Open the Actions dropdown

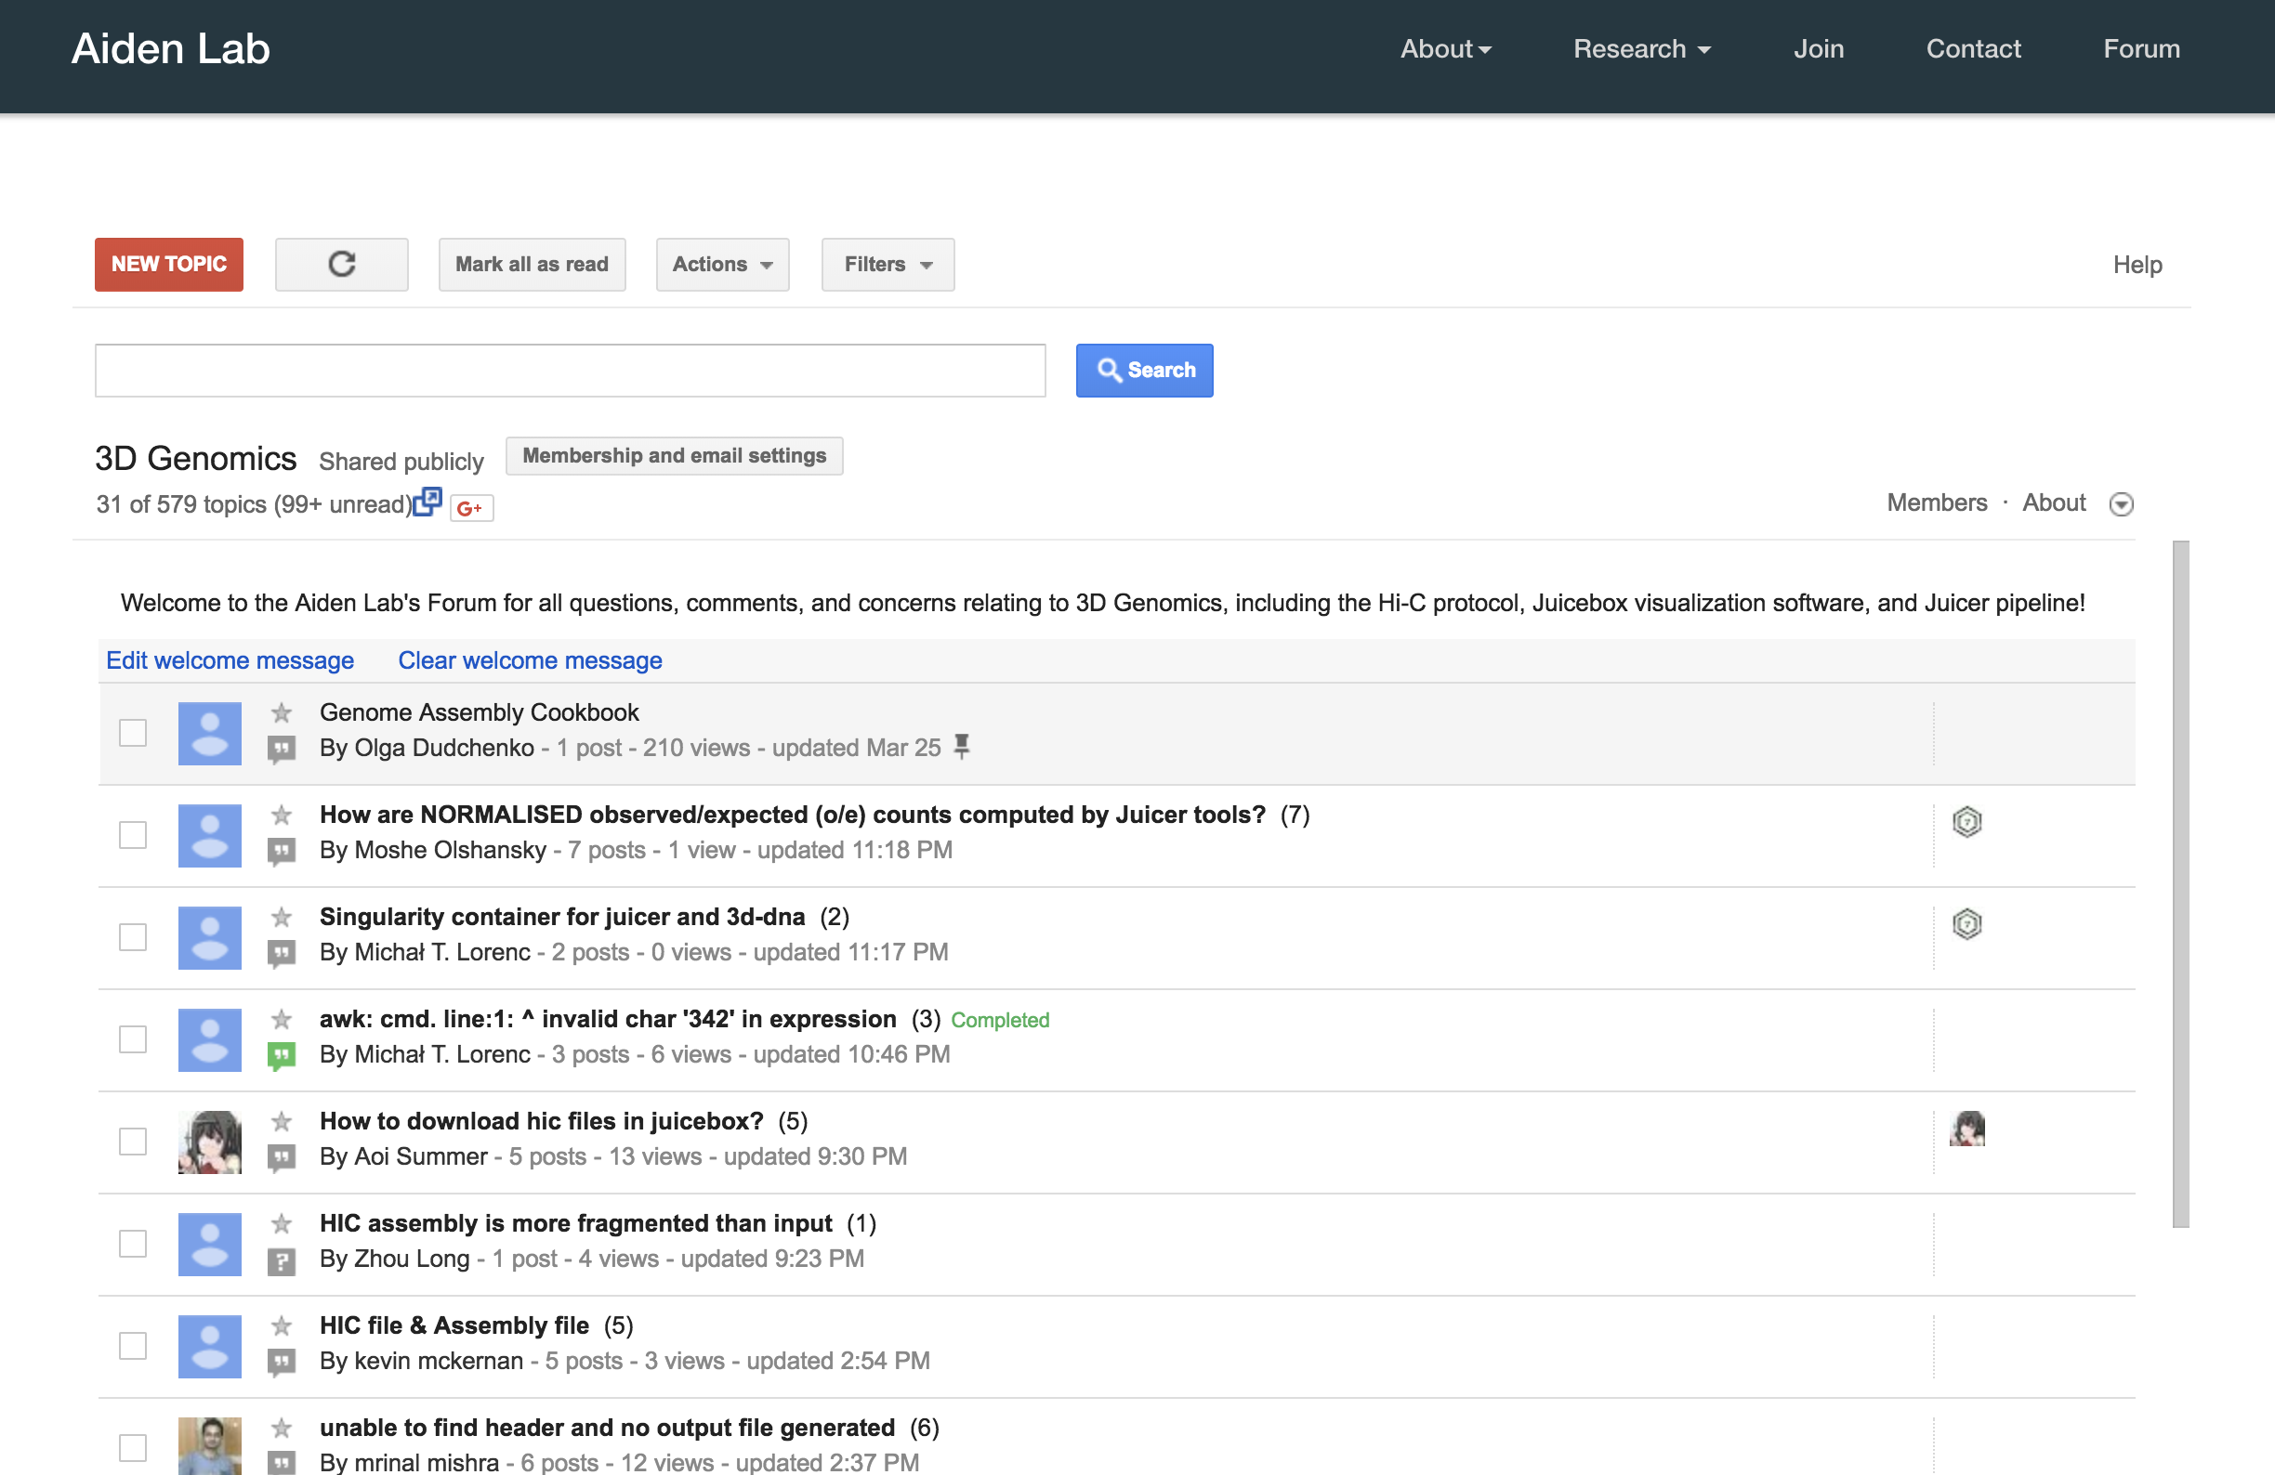722,265
